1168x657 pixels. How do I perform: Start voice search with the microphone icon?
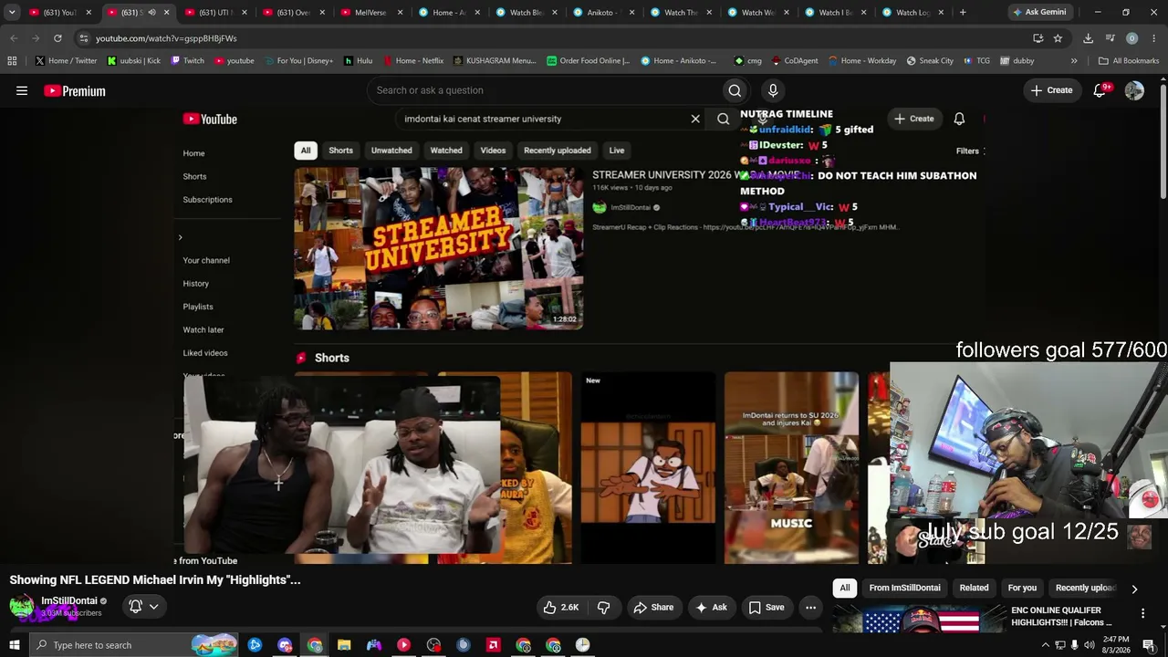(x=773, y=90)
